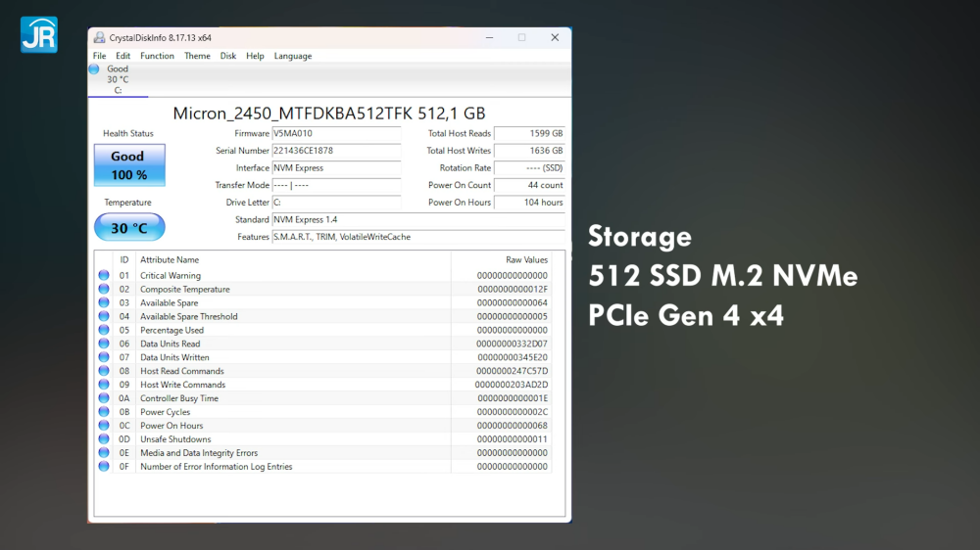Click the CrystalDiskInfo app icon in the title bar
Screen dimensions: 980x550
pyautogui.click(x=99, y=37)
